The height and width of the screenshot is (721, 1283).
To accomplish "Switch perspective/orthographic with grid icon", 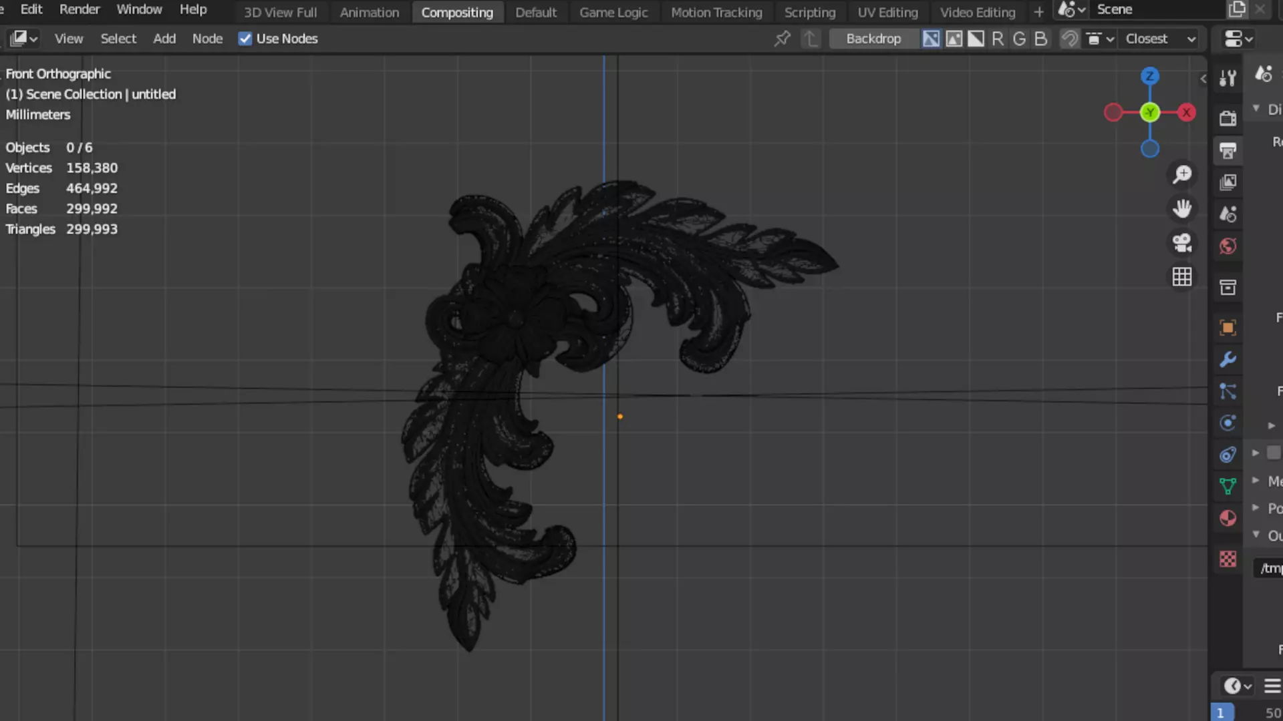I will click(1182, 277).
